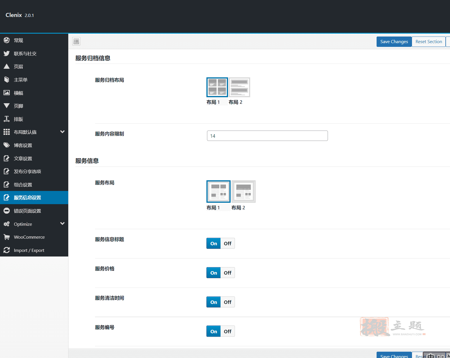Click the book icon beside 主菜单
450x358 pixels.
7,80
